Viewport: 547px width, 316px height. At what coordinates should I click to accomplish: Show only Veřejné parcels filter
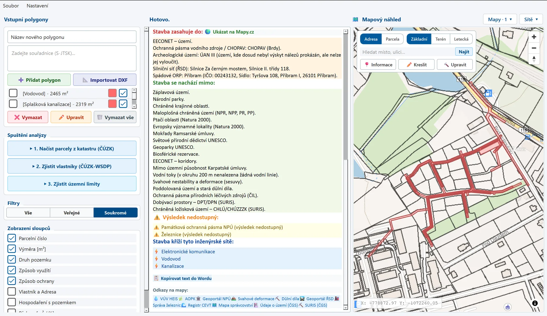coord(72,213)
